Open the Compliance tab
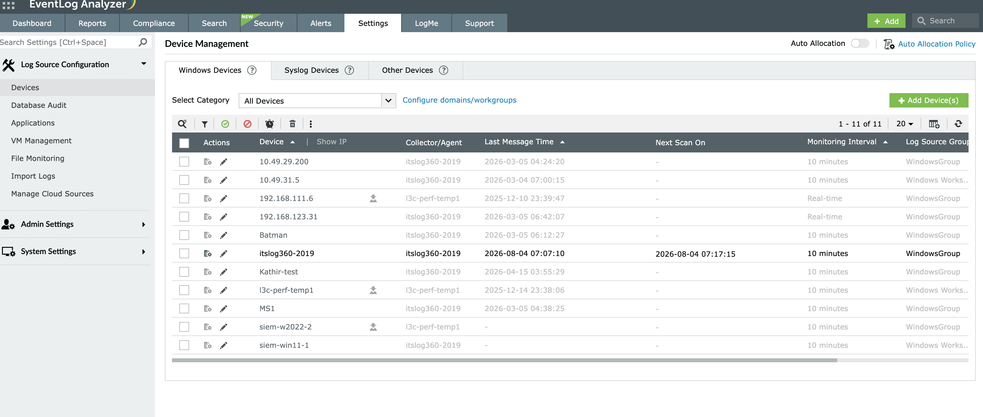983x417 pixels. click(154, 23)
